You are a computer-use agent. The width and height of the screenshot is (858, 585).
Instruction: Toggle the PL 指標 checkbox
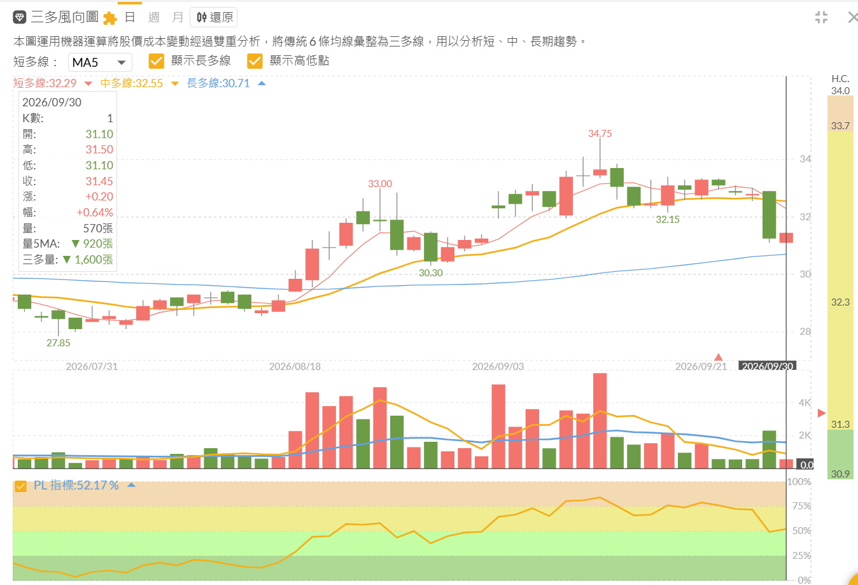tap(21, 486)
